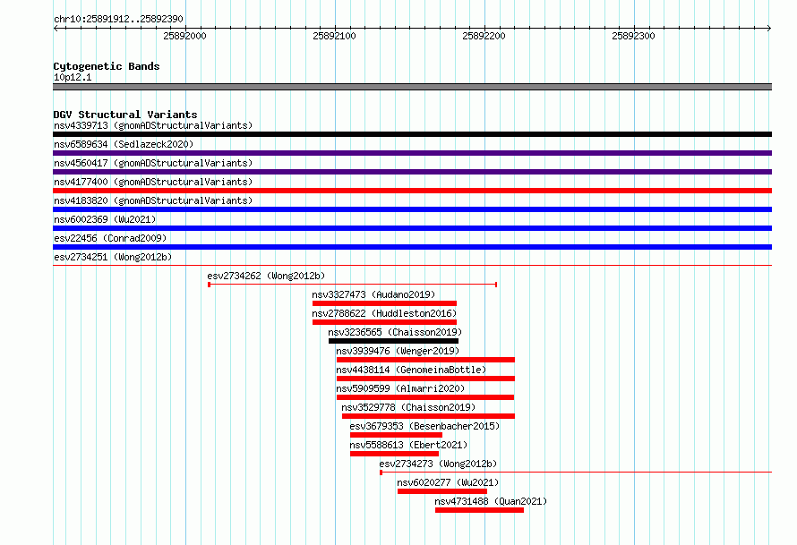The height and width of the screenshot is (545, 797).
Task: Open nsv6002369 (Wu2021) variant label
Action: 105,219
